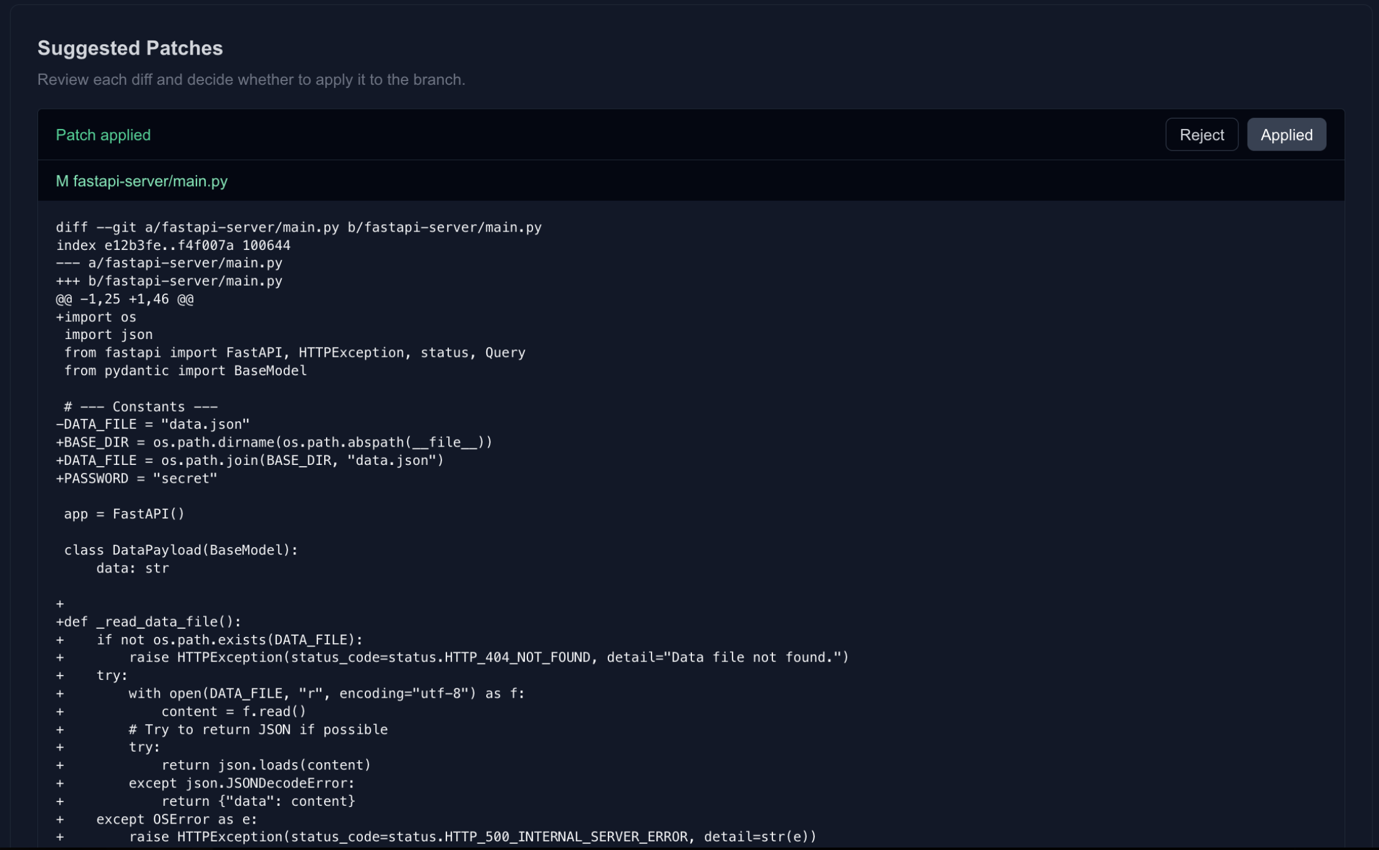This screenshot has height=850, width=1379.
Task: Click the Suggested Patches heading
Action: coord(130,48)
